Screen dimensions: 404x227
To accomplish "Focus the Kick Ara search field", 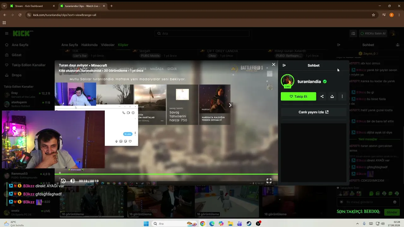I will (x=202, y=33).
